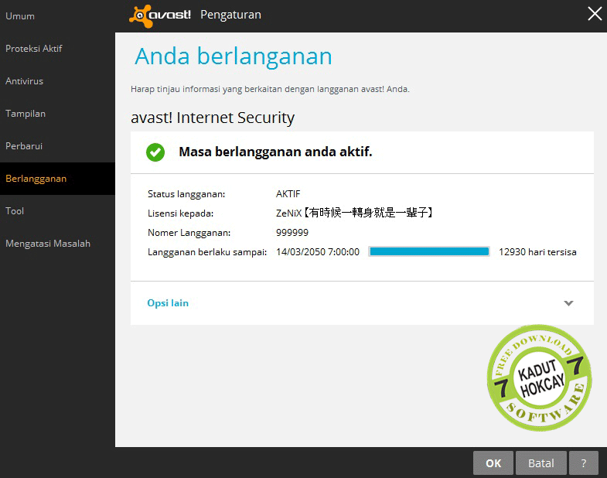Click the Harap tinjau informasi description
This screenshot has height=478, width=607.
pyautogui.click(x=270, y=89)
